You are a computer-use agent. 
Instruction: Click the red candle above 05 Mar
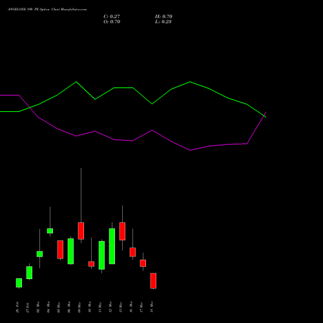pyautogui.click(x=60, y=249)
